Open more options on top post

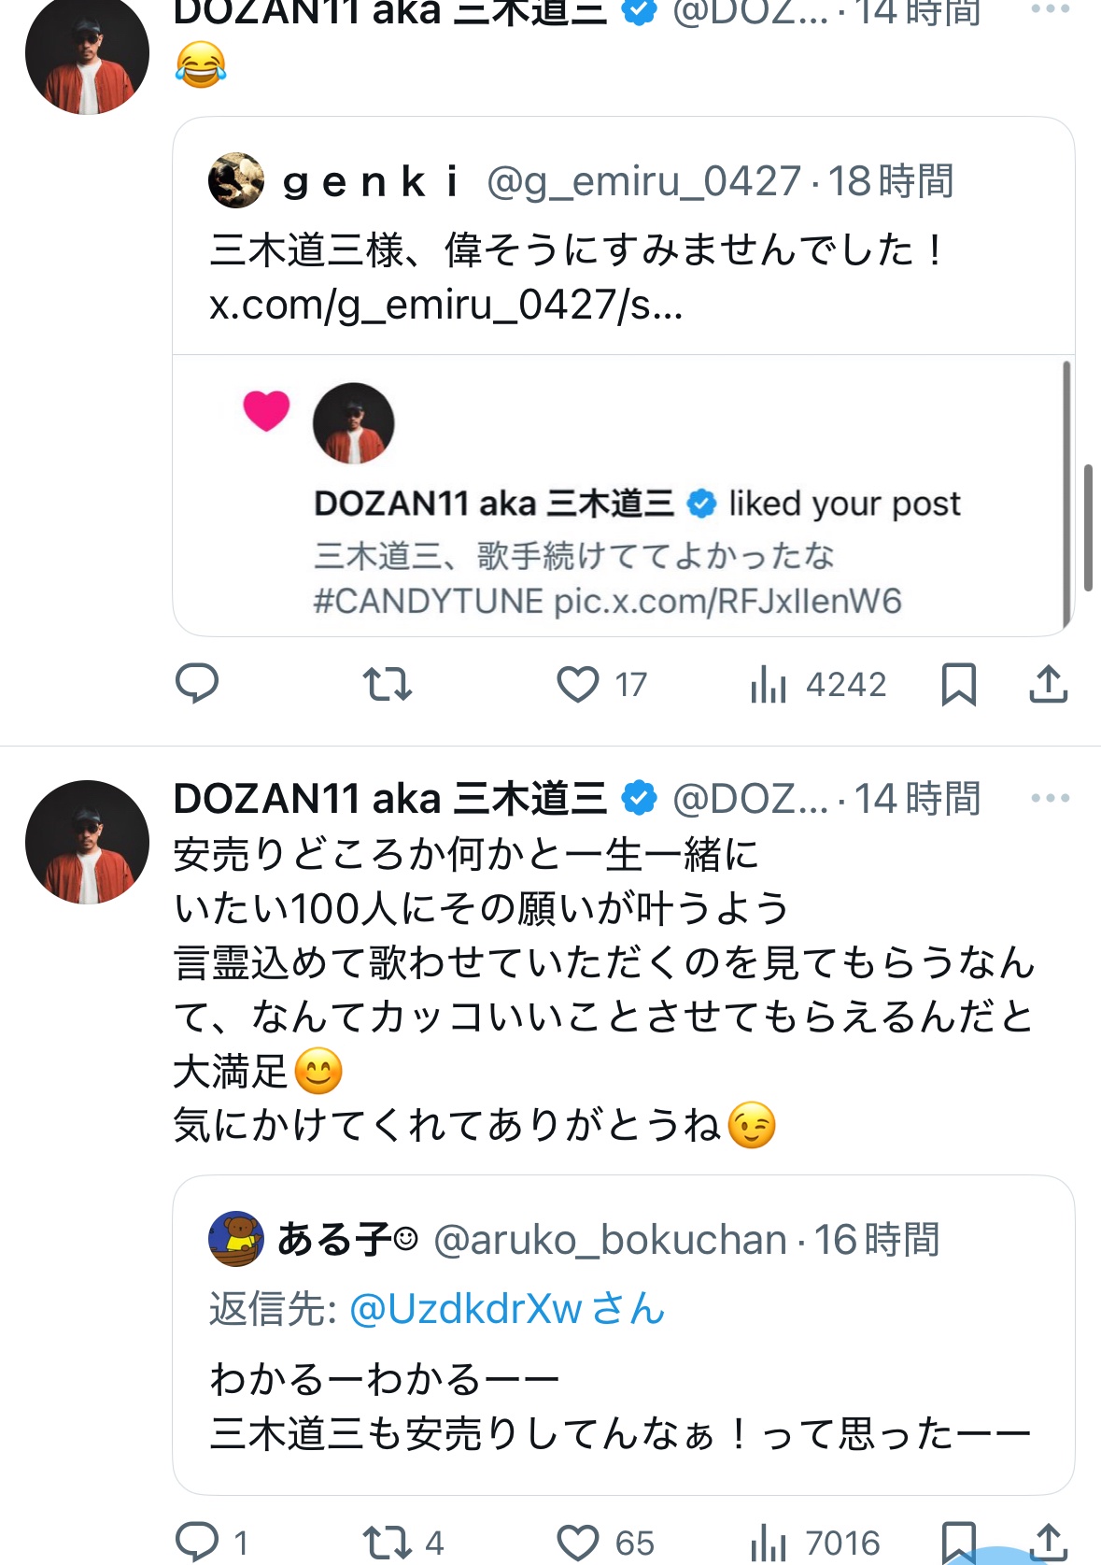pos(1050,9)
